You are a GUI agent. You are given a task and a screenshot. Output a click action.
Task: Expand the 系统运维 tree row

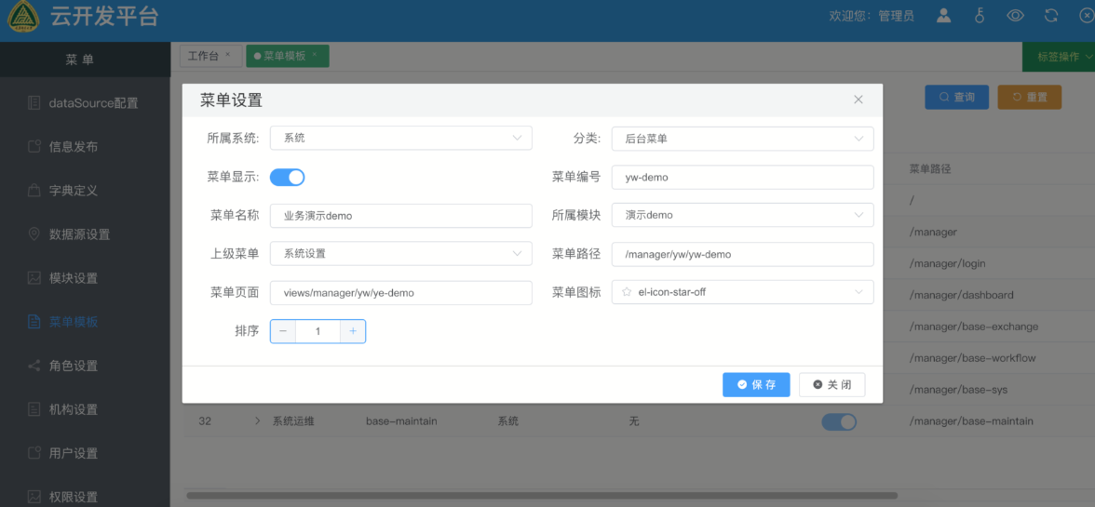258,421
